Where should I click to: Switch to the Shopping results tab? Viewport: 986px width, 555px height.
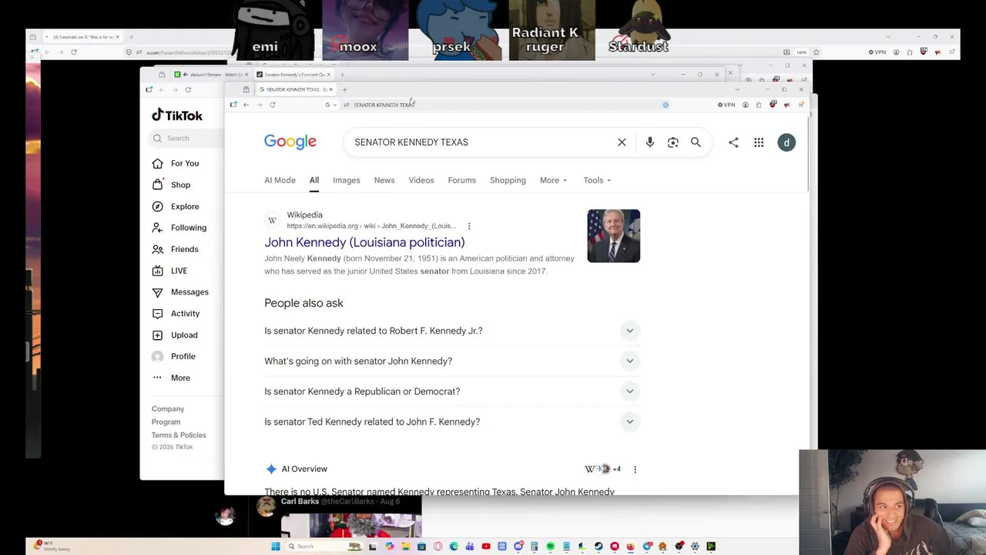tap(508, 180)
